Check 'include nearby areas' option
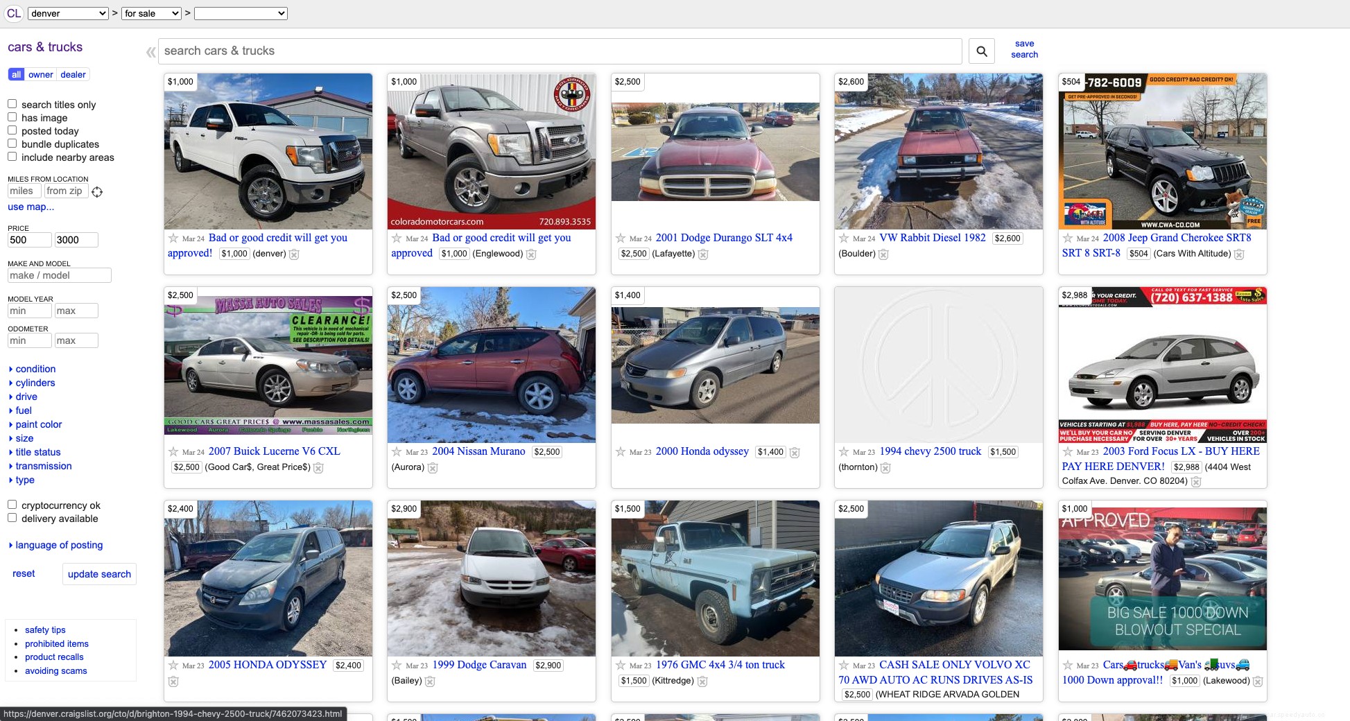Viewport: 1350px width, 721px height. pos(12,157)
